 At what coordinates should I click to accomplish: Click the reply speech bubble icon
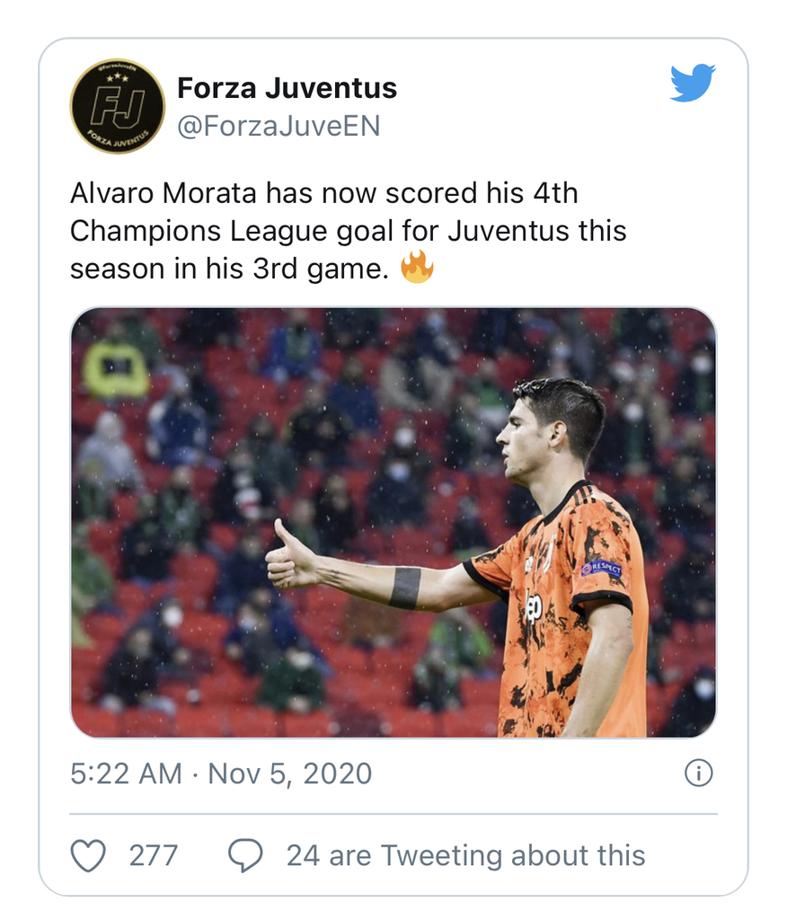pyautogui.click(x=245, y=855)
